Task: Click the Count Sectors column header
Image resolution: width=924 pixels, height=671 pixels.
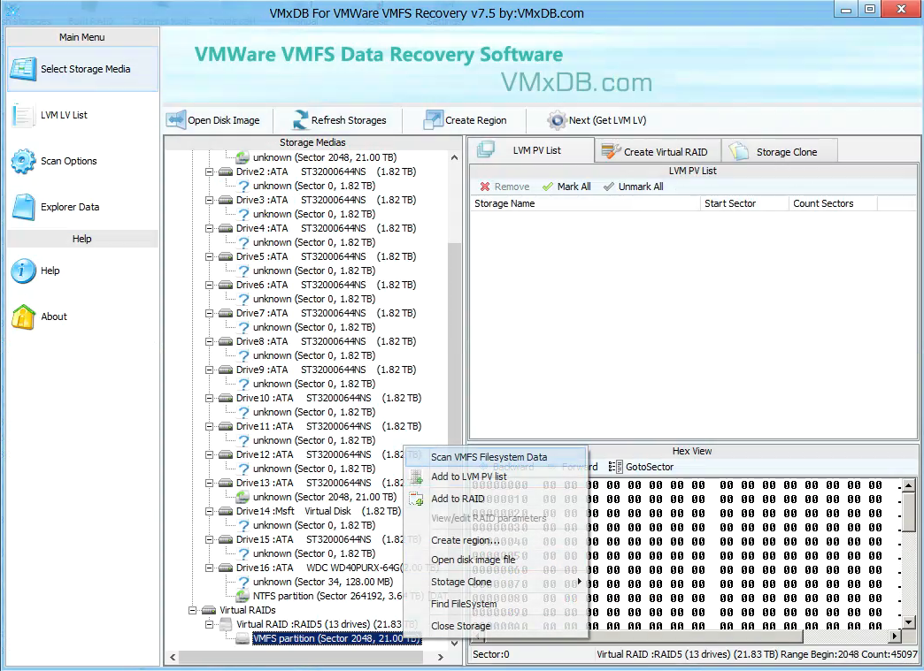Action: point(833,203)
